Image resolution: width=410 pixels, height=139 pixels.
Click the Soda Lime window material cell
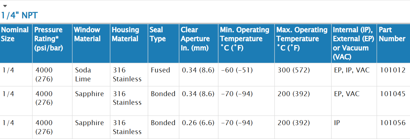[83, 75]
